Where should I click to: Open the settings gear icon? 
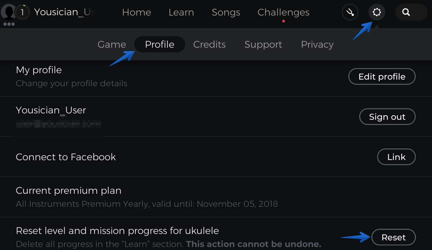(x=377, y=12)
